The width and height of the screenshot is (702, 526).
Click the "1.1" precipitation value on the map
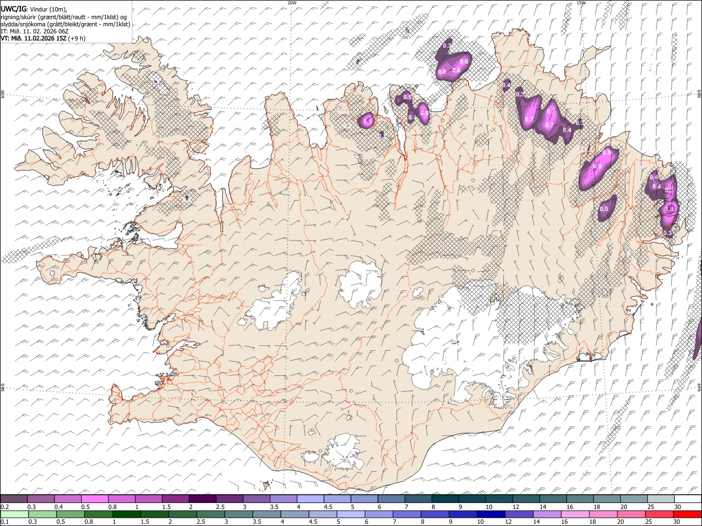pyautogui.click(x=368, y=121)
